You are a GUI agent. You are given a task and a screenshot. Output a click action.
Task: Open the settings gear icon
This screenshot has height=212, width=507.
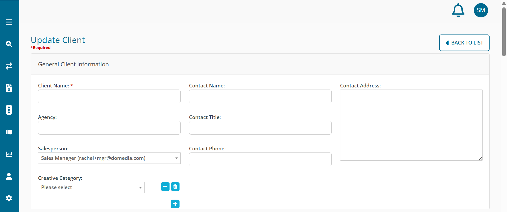[9, 198]
